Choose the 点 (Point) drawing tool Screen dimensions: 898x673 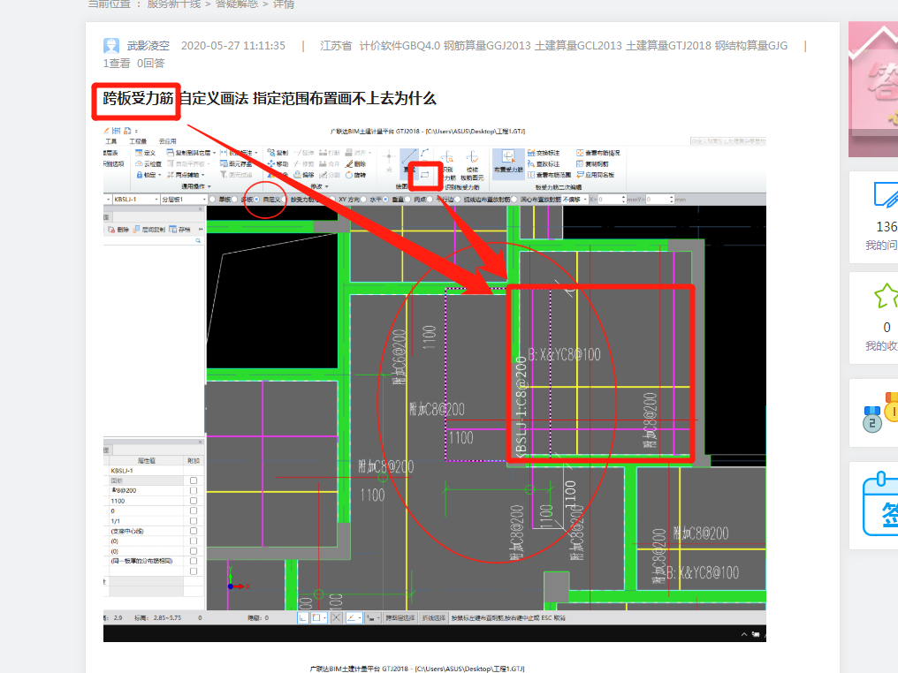pos(389,163)
